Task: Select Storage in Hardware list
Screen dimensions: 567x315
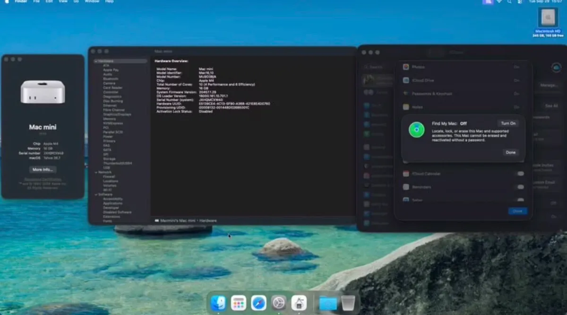Action: pyautogui.click(x=109, y=159)
